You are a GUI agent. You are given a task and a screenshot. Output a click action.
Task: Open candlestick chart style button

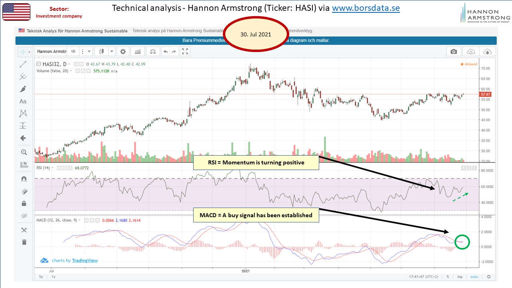click(101, 52)
